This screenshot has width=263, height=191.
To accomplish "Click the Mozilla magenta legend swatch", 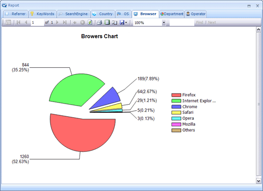I will pyautogui.click(x=176, y=124).
